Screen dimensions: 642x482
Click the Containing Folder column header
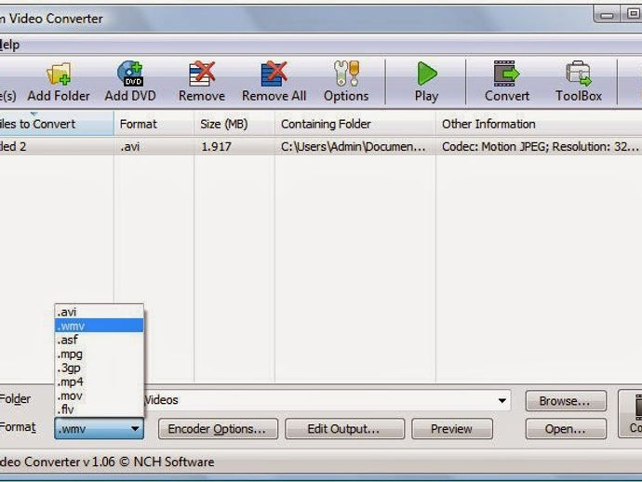click(x=355, y=124)
